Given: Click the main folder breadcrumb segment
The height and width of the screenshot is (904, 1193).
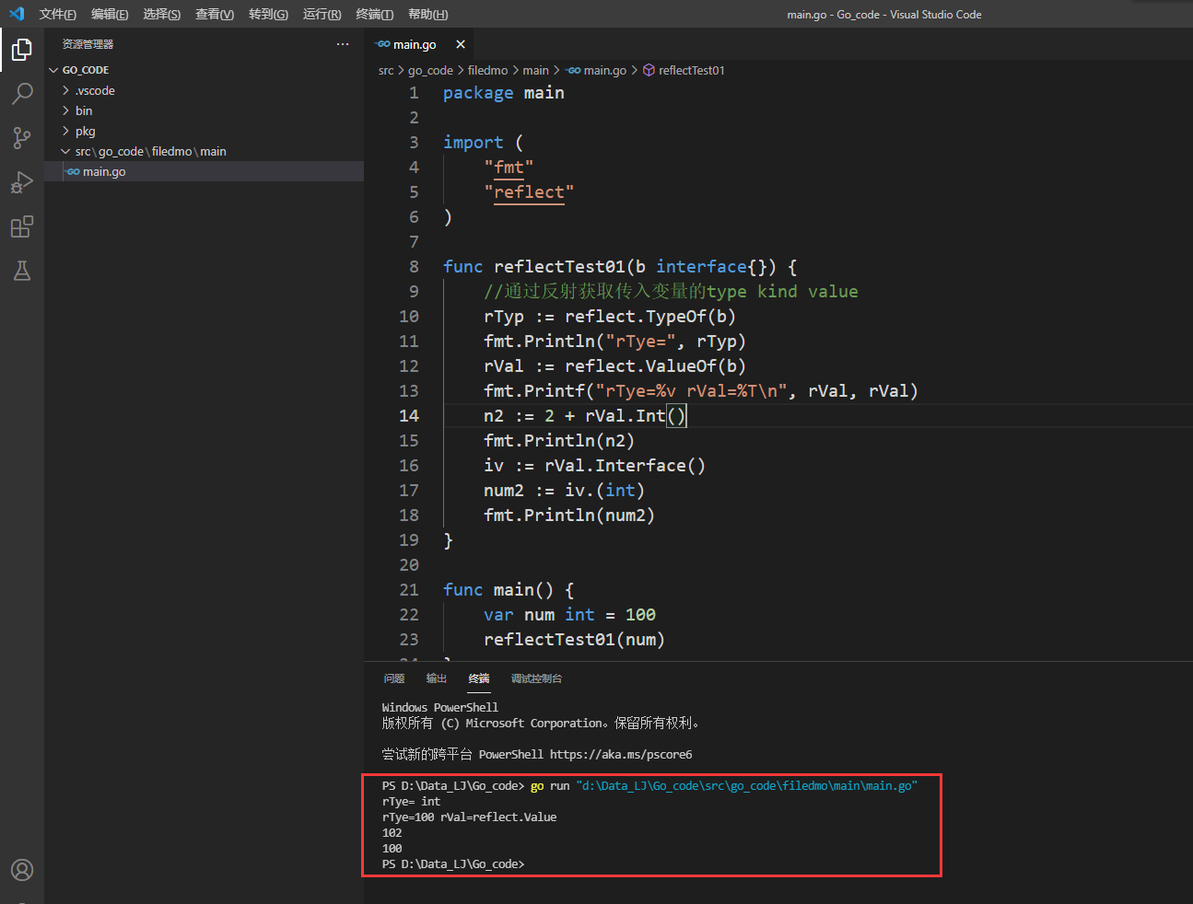Looking at the screenshot, I should pos(535,70).
